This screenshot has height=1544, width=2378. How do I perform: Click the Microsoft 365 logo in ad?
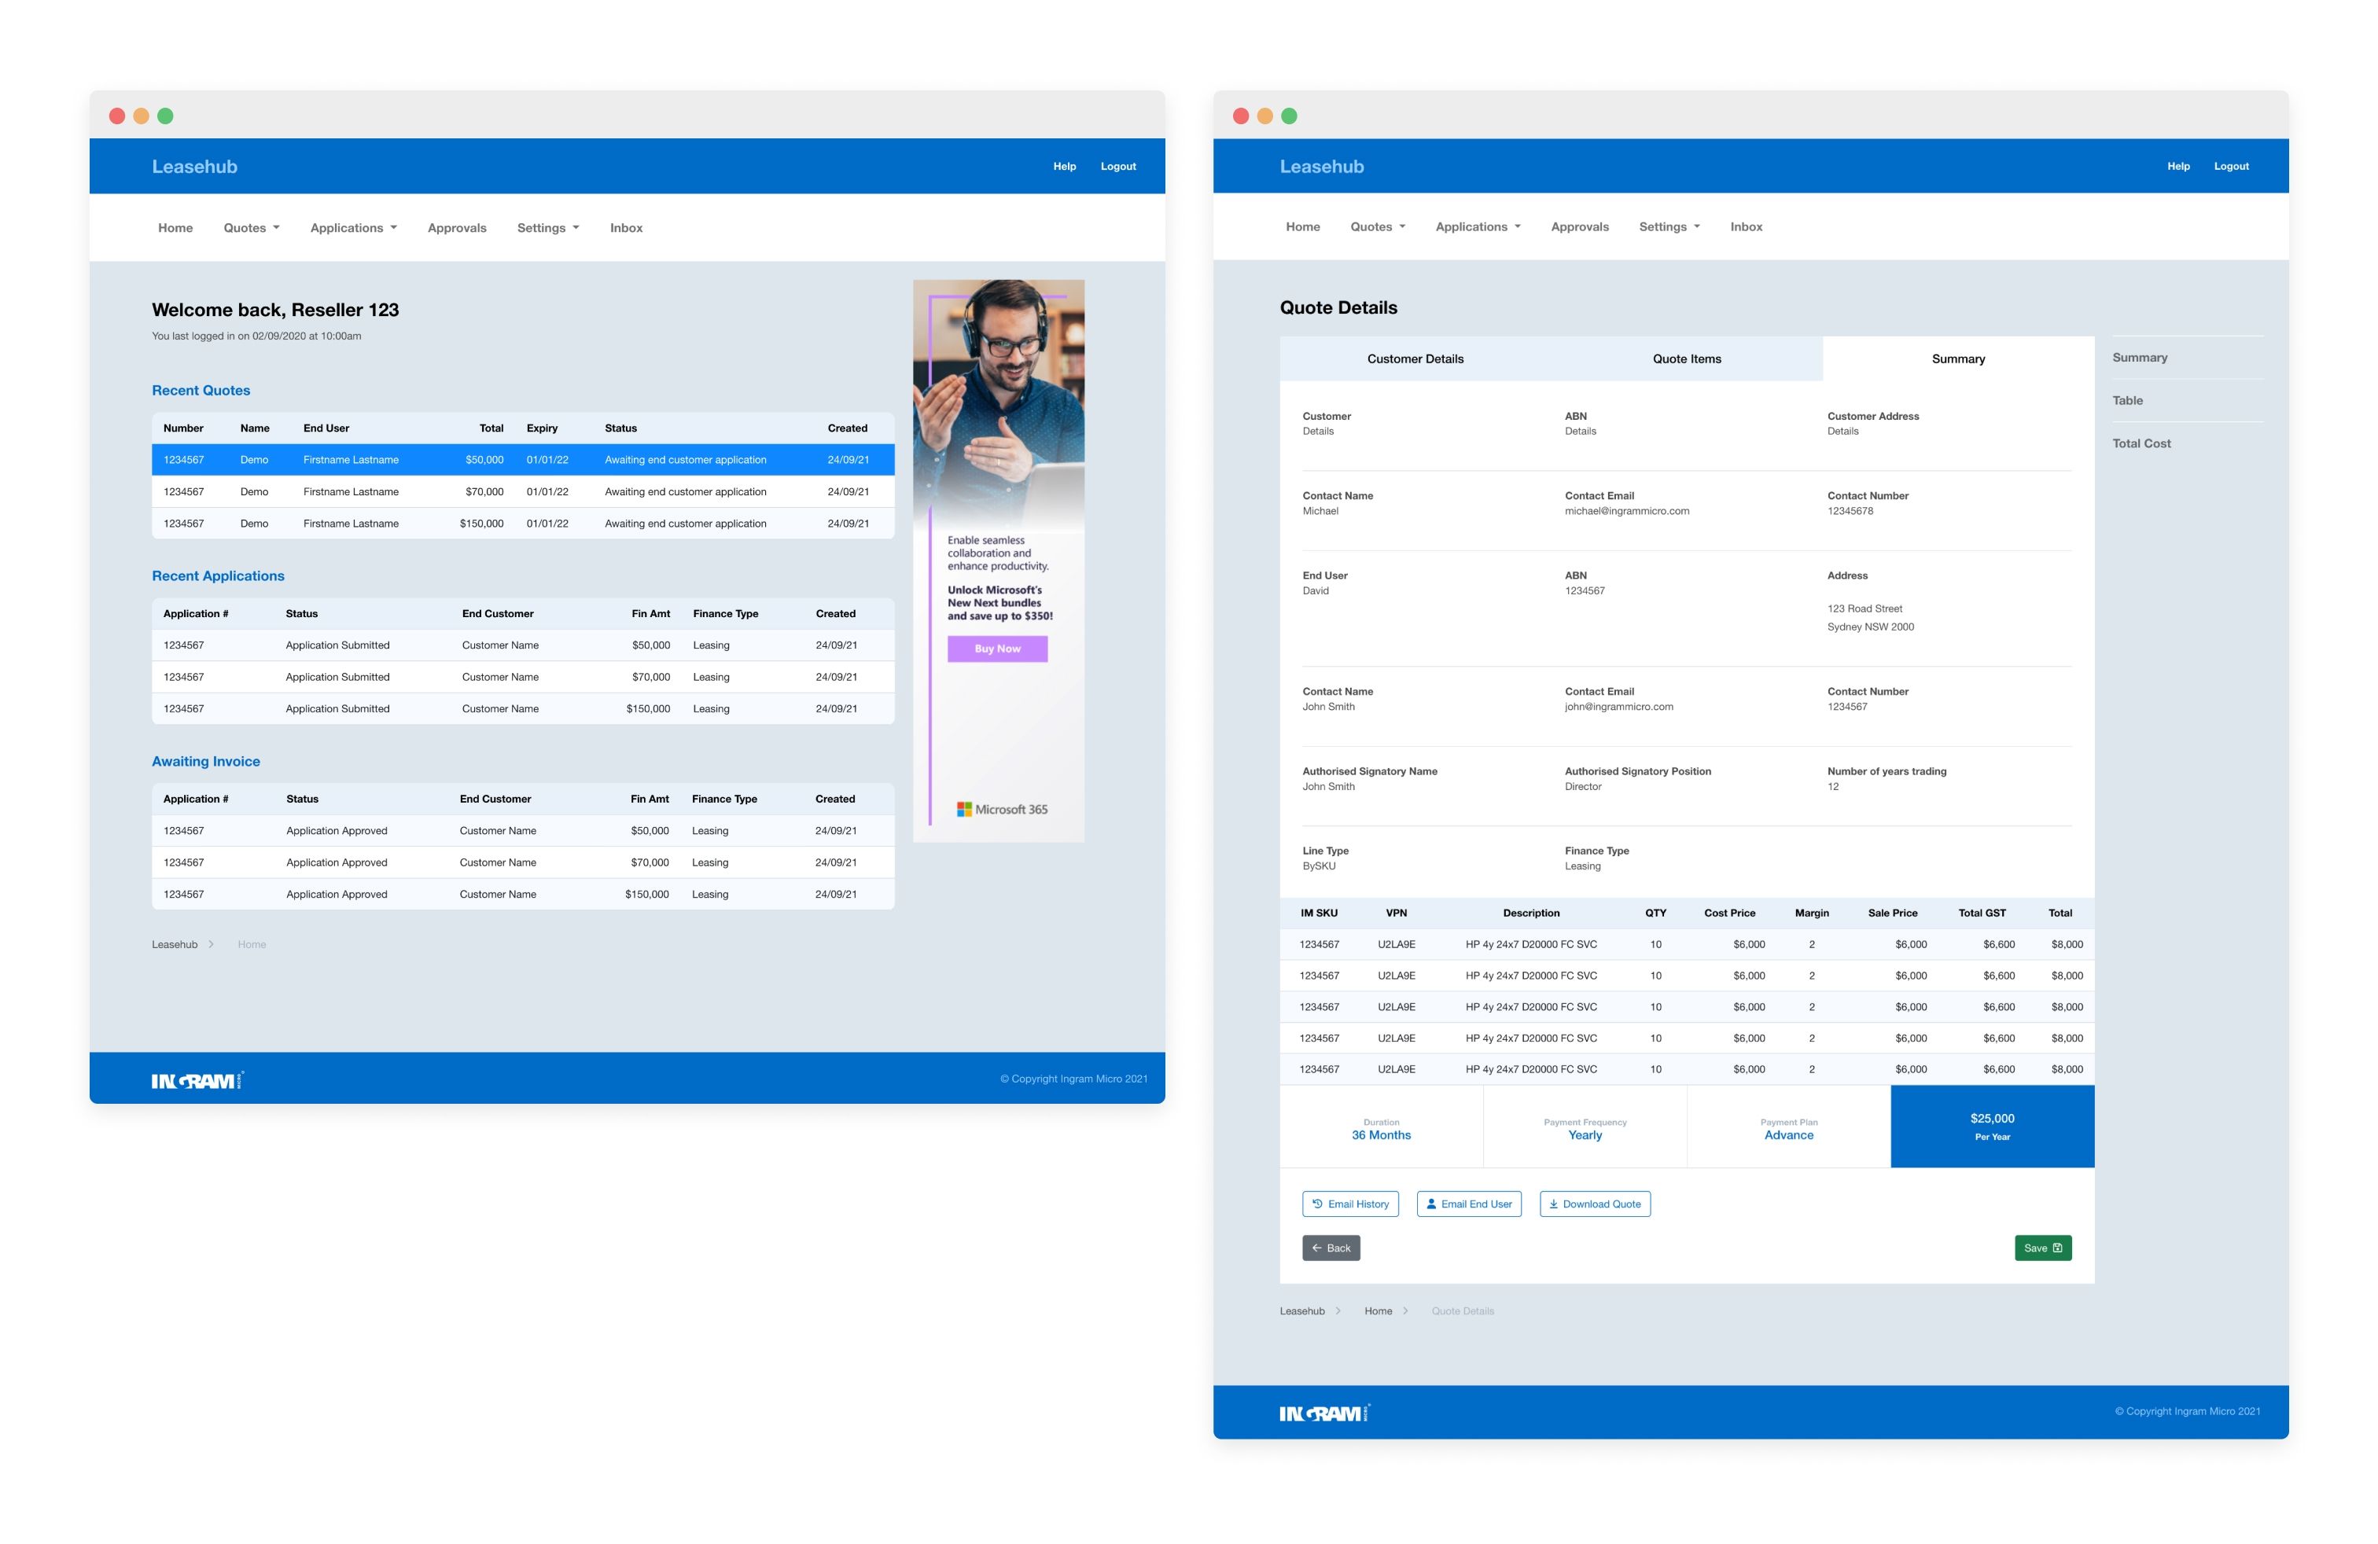1001,809
